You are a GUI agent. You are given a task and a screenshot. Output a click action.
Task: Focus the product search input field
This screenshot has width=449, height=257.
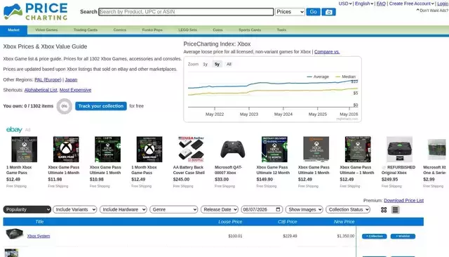[x=186, y=12]
